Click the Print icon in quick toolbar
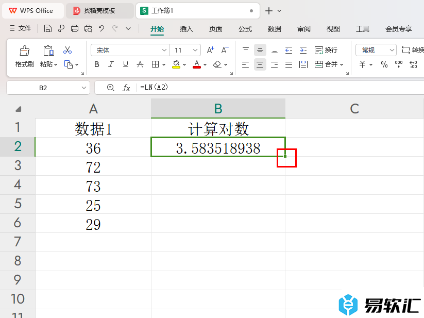This screenshot has height=318, width=424. pos(75,28)
